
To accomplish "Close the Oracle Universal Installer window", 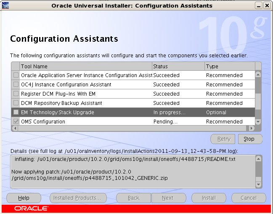I will tap(267, 6).
